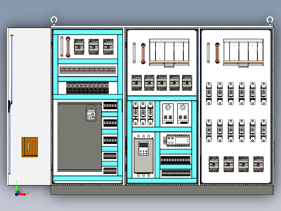Image resolution: width=281 pixels, height=211 pixels.
Task: Select the right lifting eye bolt on cabinet top
Action: click(270, 20)
